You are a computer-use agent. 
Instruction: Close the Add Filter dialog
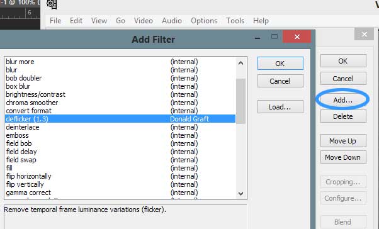point(297,36)
